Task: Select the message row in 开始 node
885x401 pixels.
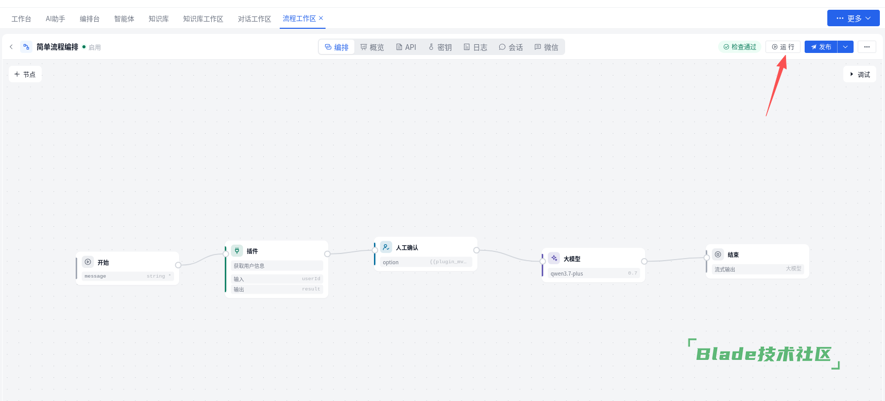Action: pos(128,277)
